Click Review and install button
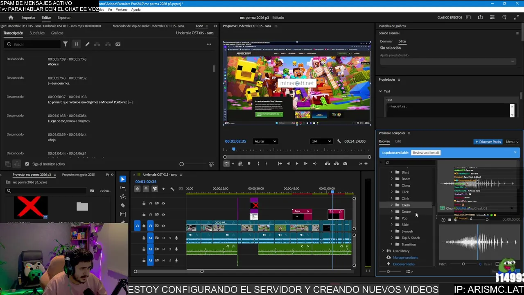The width and height of the screenshot is (524, 295). point(426,152)
